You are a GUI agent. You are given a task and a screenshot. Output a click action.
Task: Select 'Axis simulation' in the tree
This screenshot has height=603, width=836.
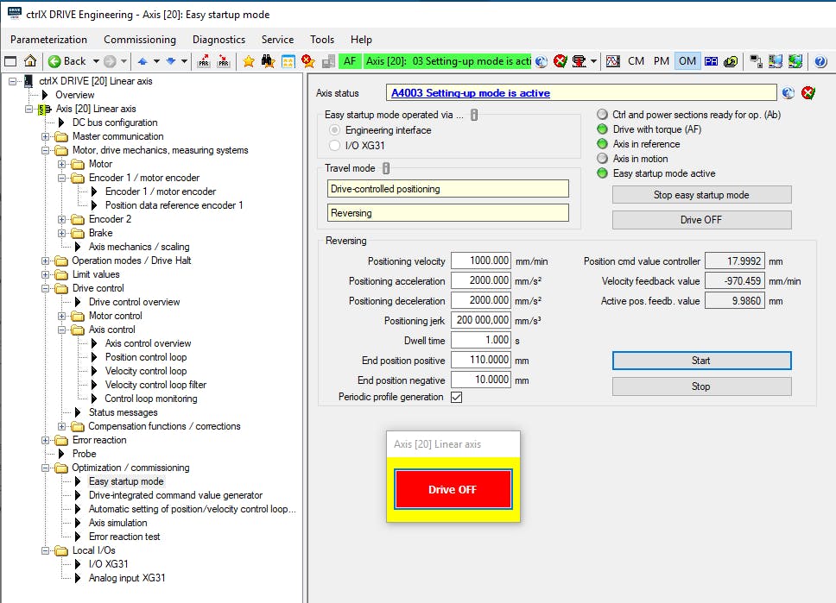(117, 523)
